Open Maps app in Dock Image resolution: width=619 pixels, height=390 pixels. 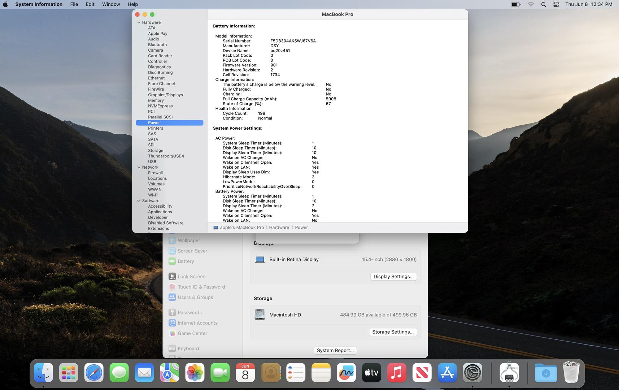[170, 373]
